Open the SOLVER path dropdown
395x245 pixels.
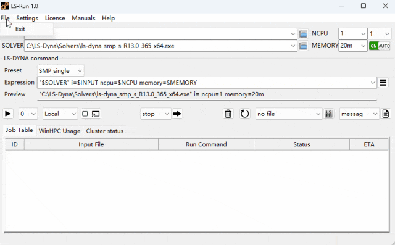[x=293, y=46]
